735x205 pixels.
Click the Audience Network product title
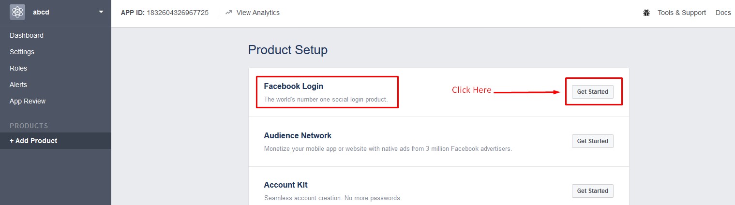point(298,135)
